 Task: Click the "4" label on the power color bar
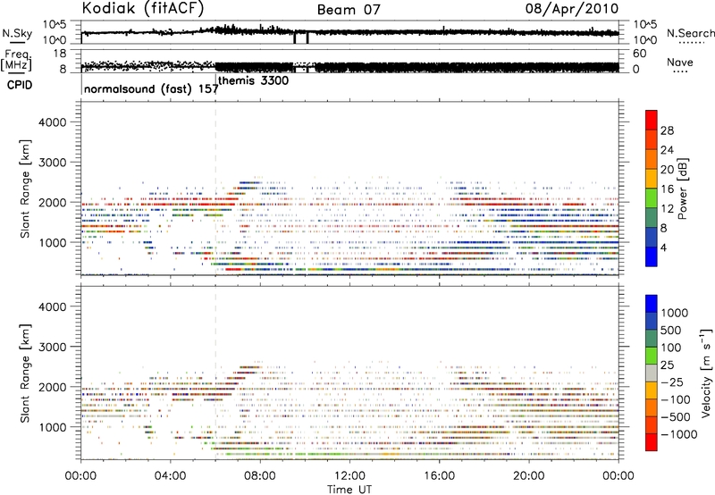(664, 247)
